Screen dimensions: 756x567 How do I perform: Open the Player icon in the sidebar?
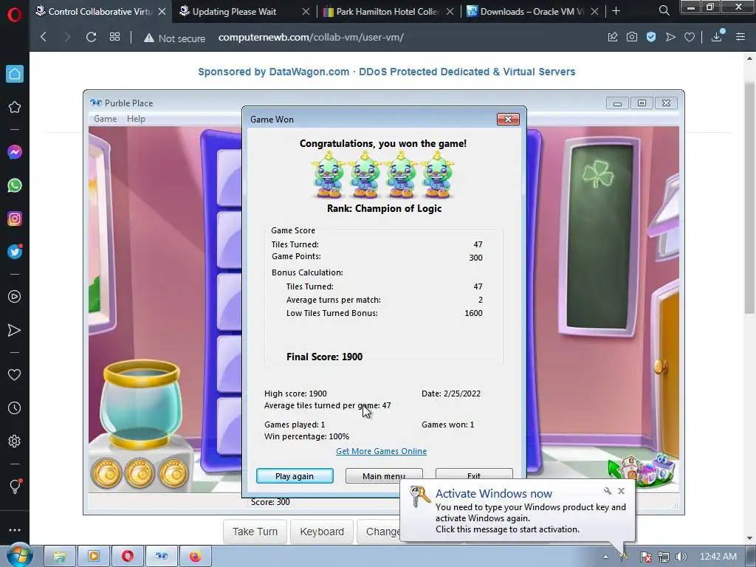(15, 297)
